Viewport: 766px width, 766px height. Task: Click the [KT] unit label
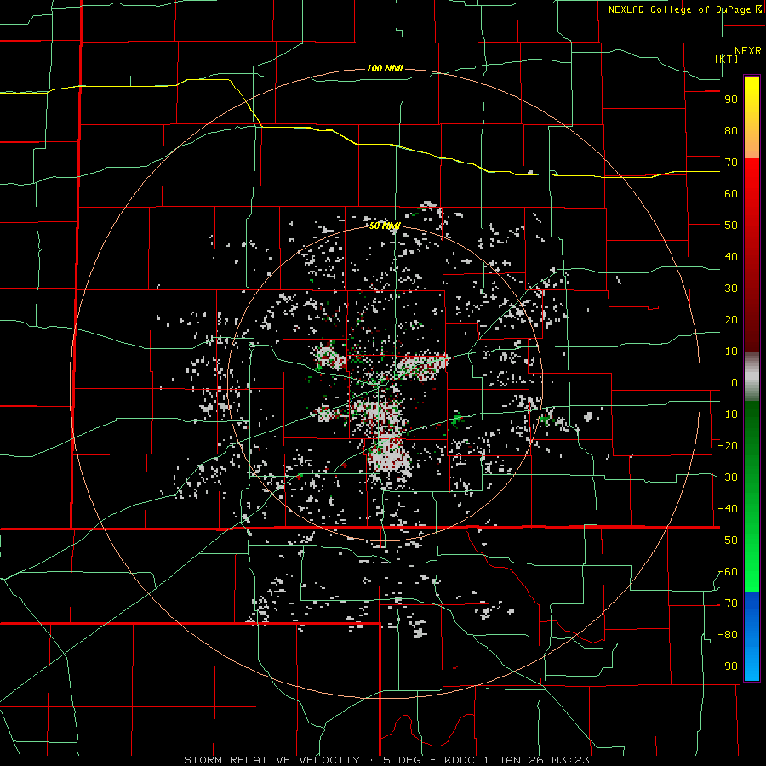[x=727, y=59]
